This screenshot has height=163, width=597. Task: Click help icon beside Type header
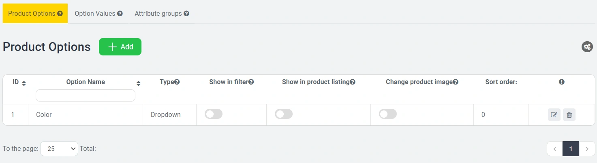coord(177,82)
